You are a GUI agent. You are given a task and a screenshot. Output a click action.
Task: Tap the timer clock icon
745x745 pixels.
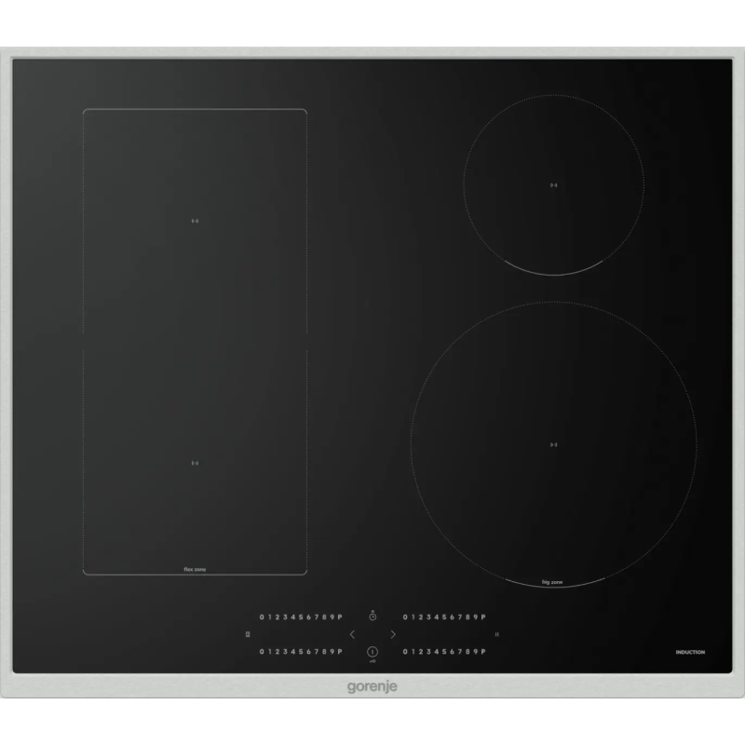372,616
